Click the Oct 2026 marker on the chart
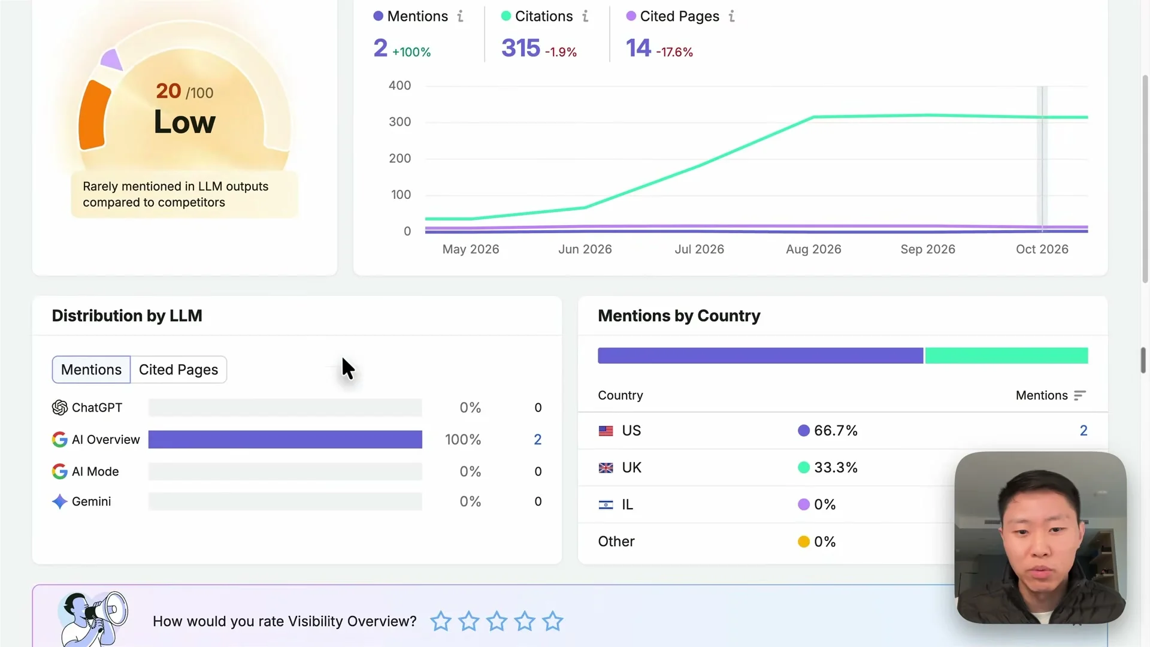1150x647 pixels. pyautogui.click(x=1042, y=159)
